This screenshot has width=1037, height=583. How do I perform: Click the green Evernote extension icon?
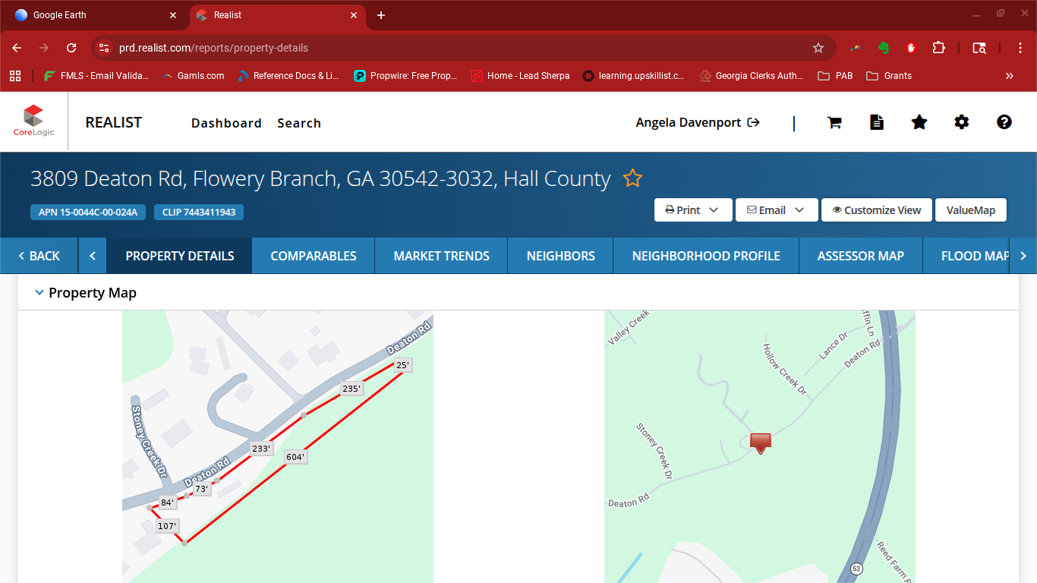884,48
